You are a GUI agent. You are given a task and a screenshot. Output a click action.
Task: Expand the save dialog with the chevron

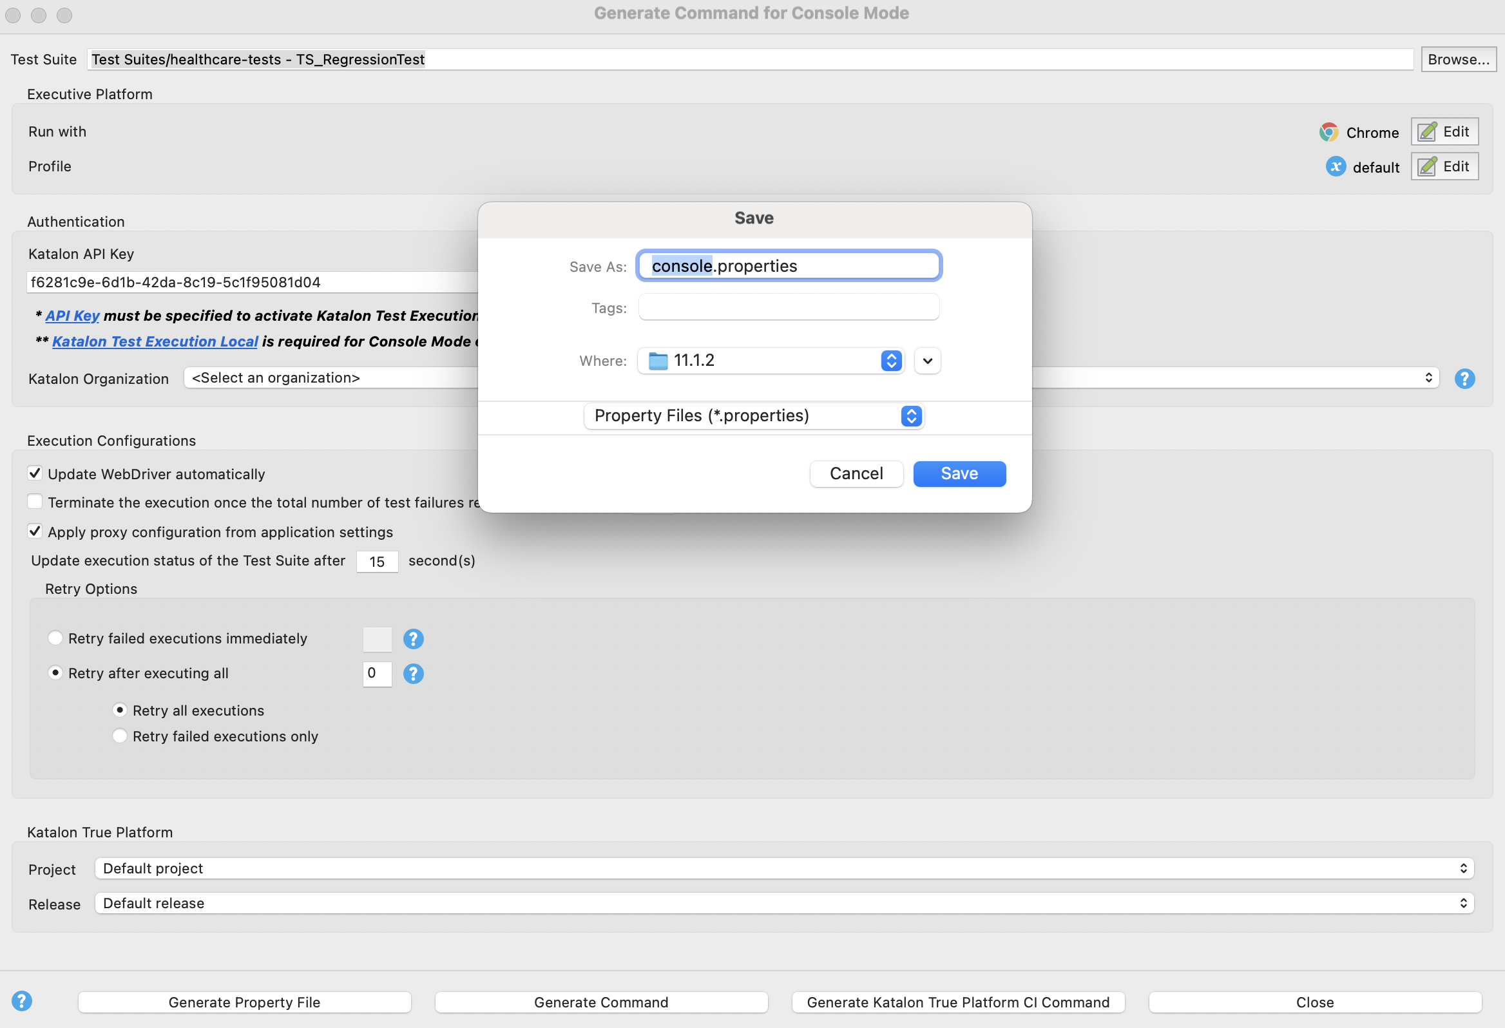[927, 361]
